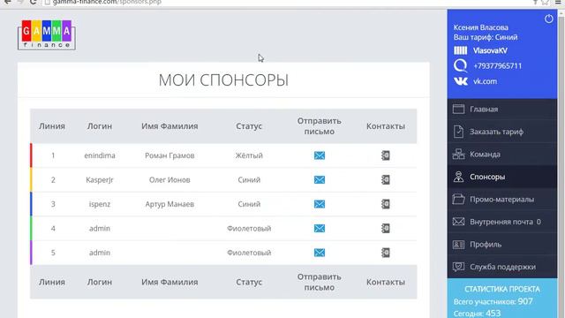Send mail to line 5 admin
The height and width of the screenshot is (318, 565).
(x=320, y=253)
